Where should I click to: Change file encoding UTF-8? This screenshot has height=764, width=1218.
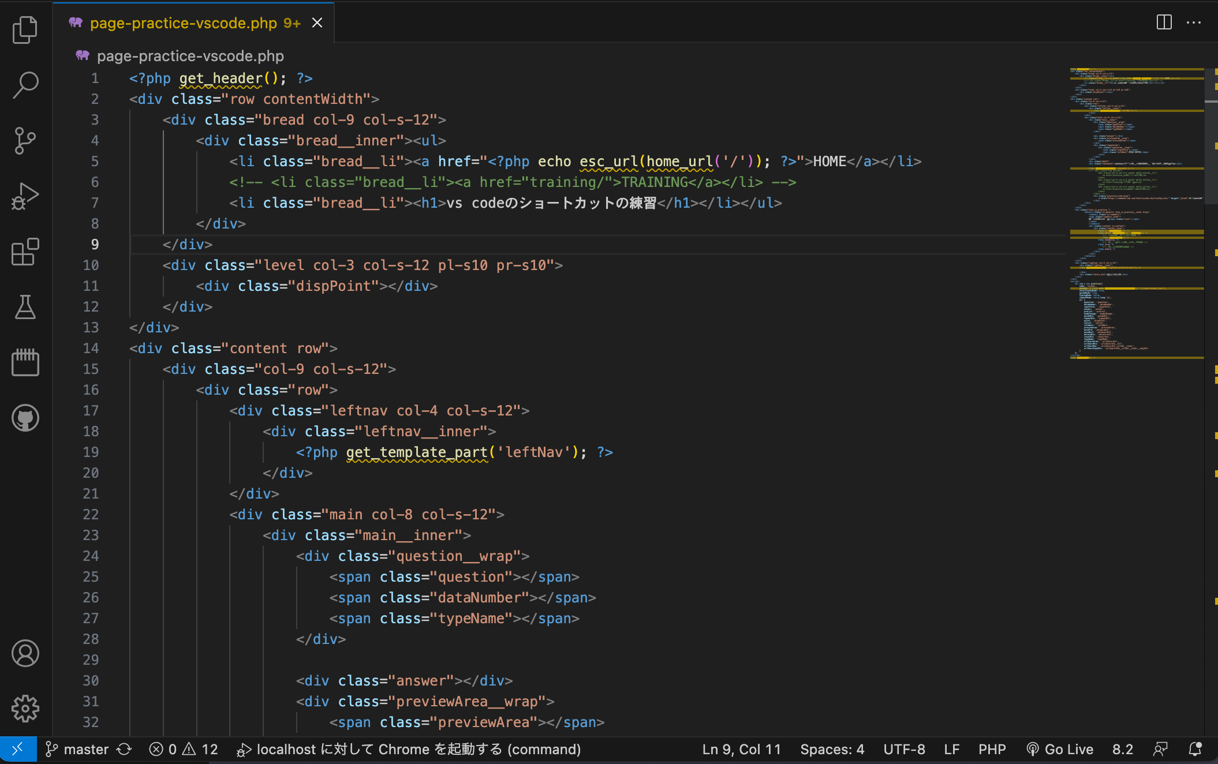904,749
